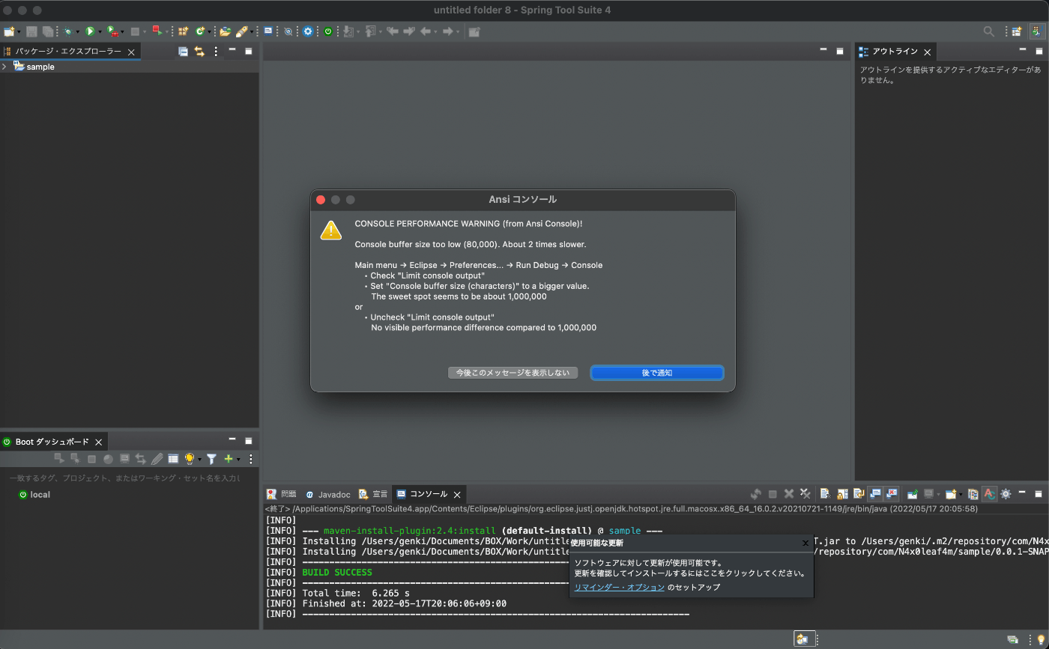Toggle the Boot Dashboard filter funnel
The image size is (1049, 649).
pos(212,459)
